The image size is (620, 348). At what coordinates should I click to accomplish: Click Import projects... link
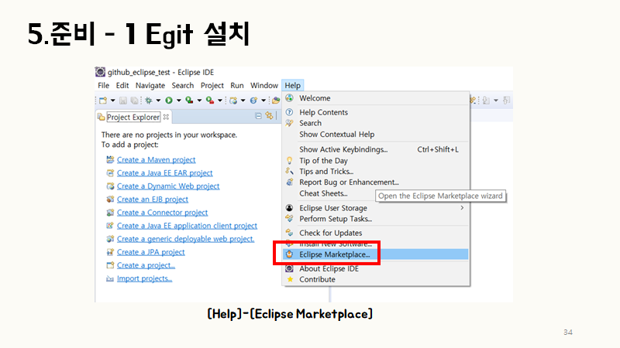(x=144, y=278)
